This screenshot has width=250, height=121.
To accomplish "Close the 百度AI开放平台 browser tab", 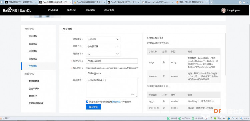I will coord(36,2).
